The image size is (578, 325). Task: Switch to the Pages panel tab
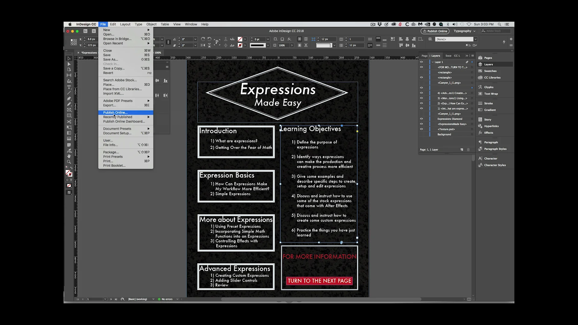pyautogui.click(x=424, y=56)
